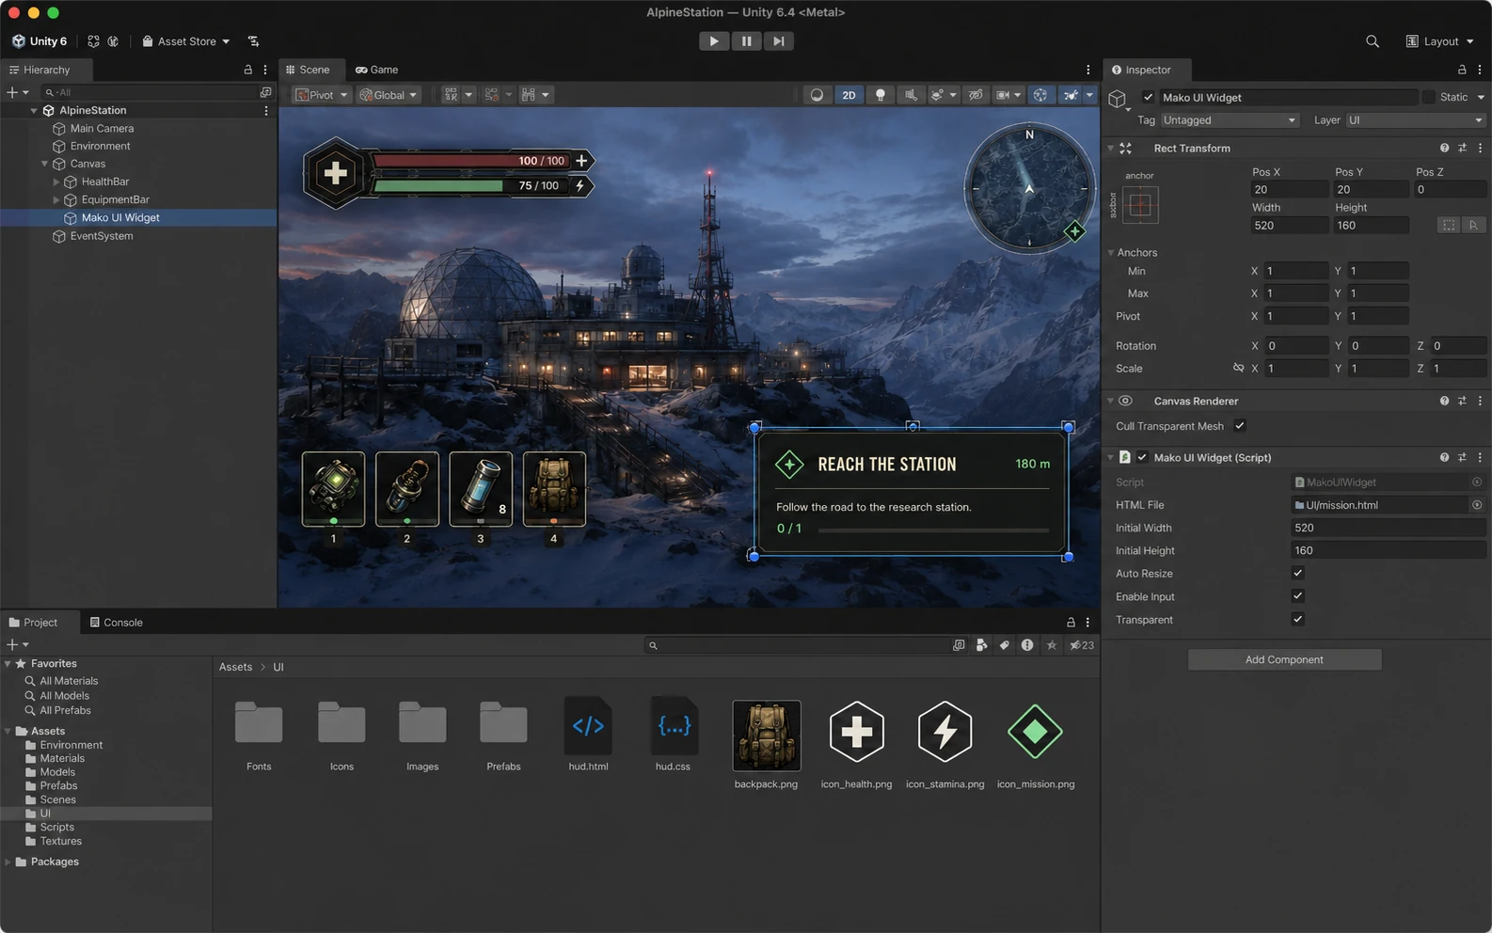1492x933 pixels.
Task: Toggle the Mako UI Widget active checkbox
Action: pyautogui.click(x=1148, y=98)
